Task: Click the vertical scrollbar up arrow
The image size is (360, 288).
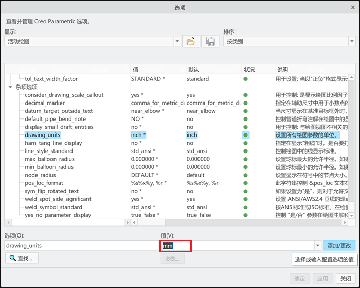Action: pyautogui.click(x=351, y=77)
